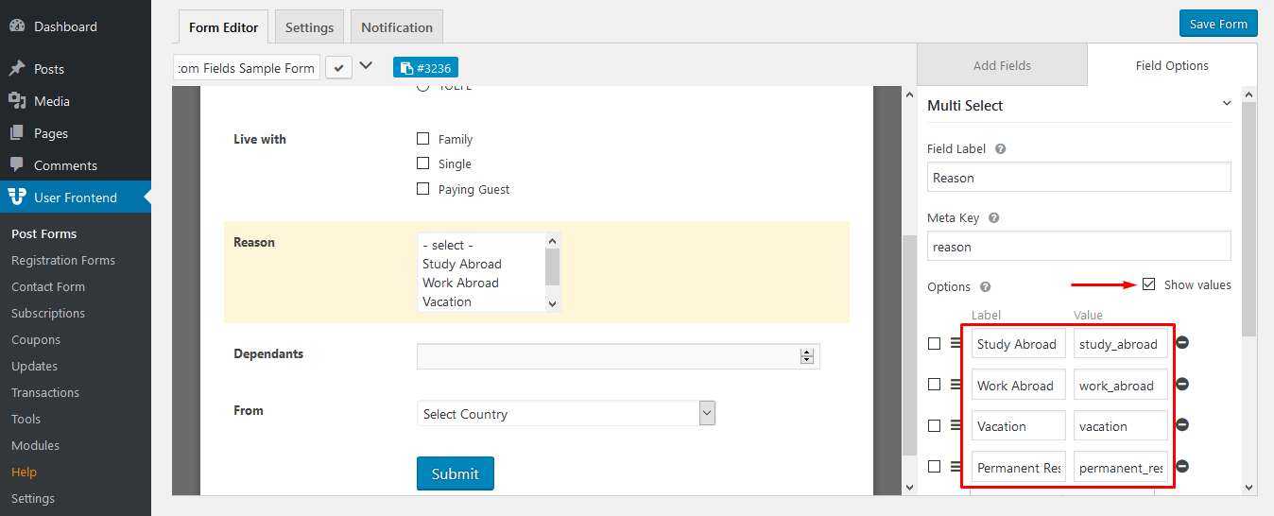1274x516 pixels.
Task: Open Registration Forms in sidebar
Action: pos(63,260)
